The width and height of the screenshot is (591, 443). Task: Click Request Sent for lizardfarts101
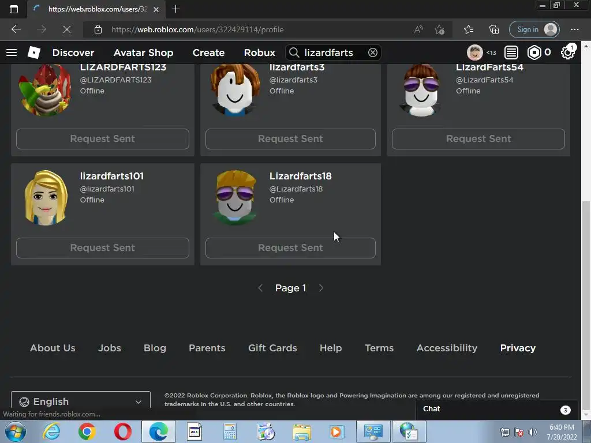tap(103, 248)
